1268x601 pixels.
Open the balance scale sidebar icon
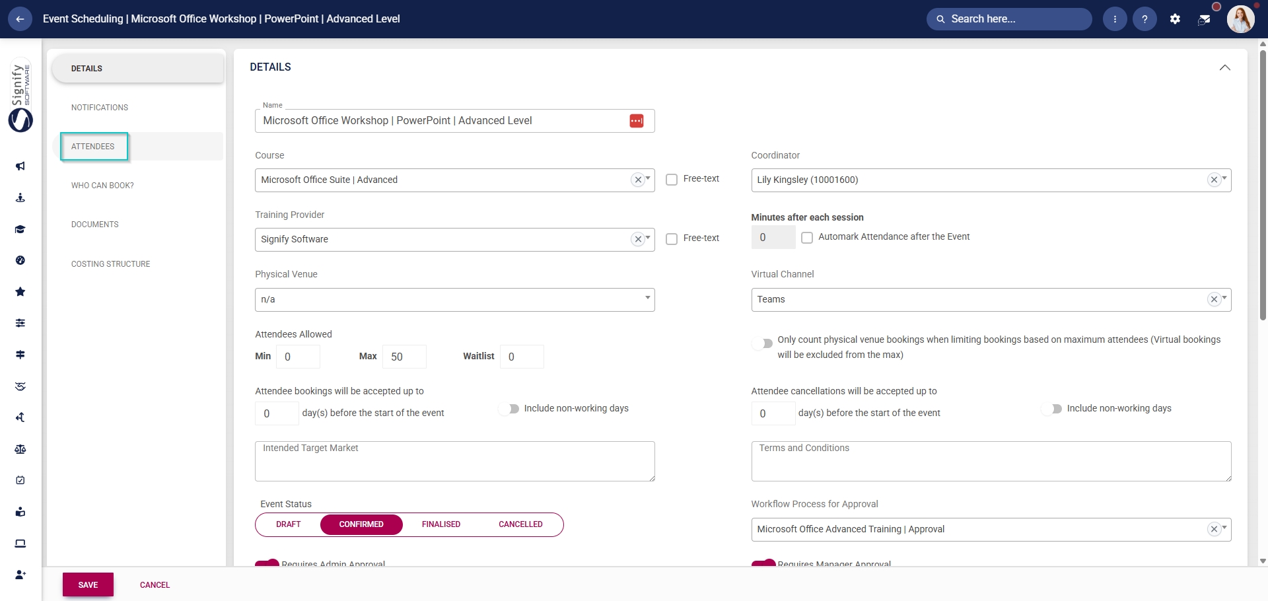pos(20,449)
